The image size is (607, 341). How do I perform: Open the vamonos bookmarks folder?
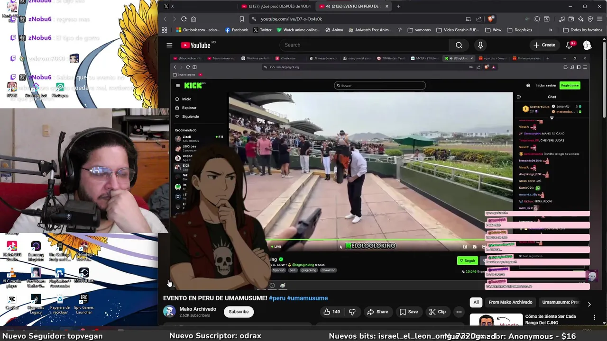(419, 30)
